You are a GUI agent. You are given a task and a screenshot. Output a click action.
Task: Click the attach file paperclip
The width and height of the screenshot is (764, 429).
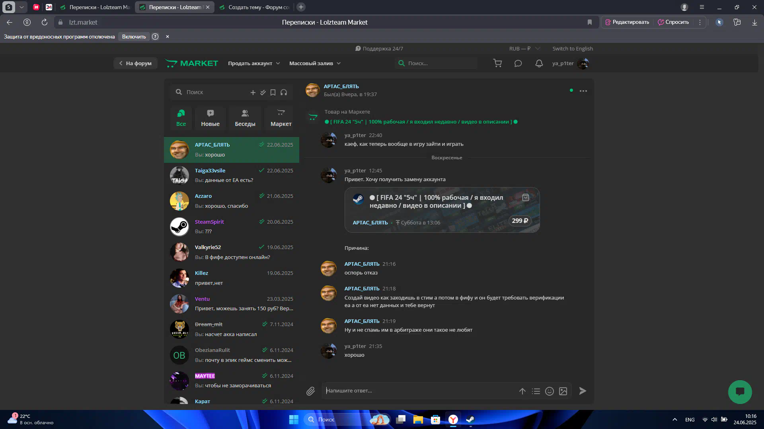point(311,391)
